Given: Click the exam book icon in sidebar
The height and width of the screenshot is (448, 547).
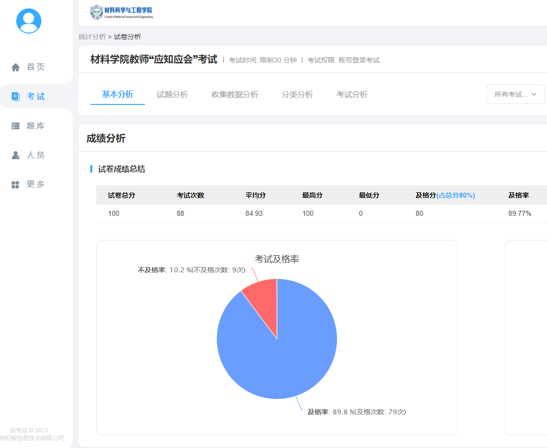Looking at the screenshot, I should 16,97.
